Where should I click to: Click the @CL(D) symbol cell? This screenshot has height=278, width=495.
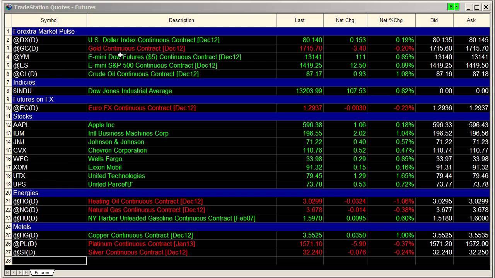click(x=49, y=74)
